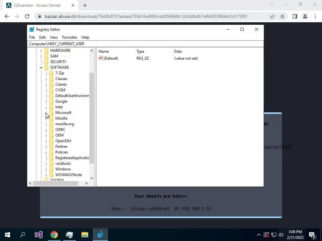Open the Chrome three-dot menu

[315, 16]
